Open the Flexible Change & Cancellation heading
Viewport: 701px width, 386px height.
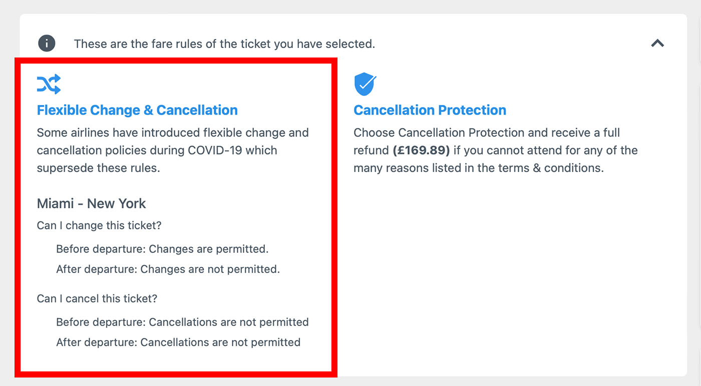[137, 109]
